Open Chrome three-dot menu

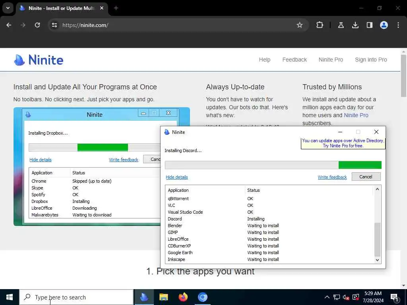coord(398,25)
